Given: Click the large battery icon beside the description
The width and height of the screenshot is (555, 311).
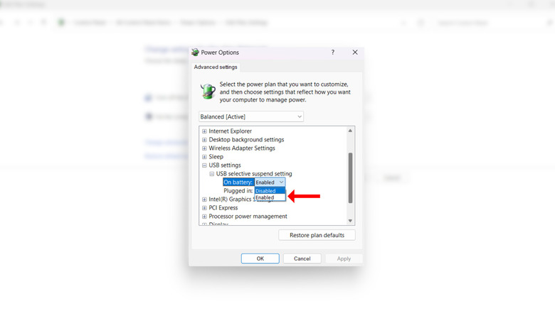Looking at the screenshot, I should (x=208, y=91).
